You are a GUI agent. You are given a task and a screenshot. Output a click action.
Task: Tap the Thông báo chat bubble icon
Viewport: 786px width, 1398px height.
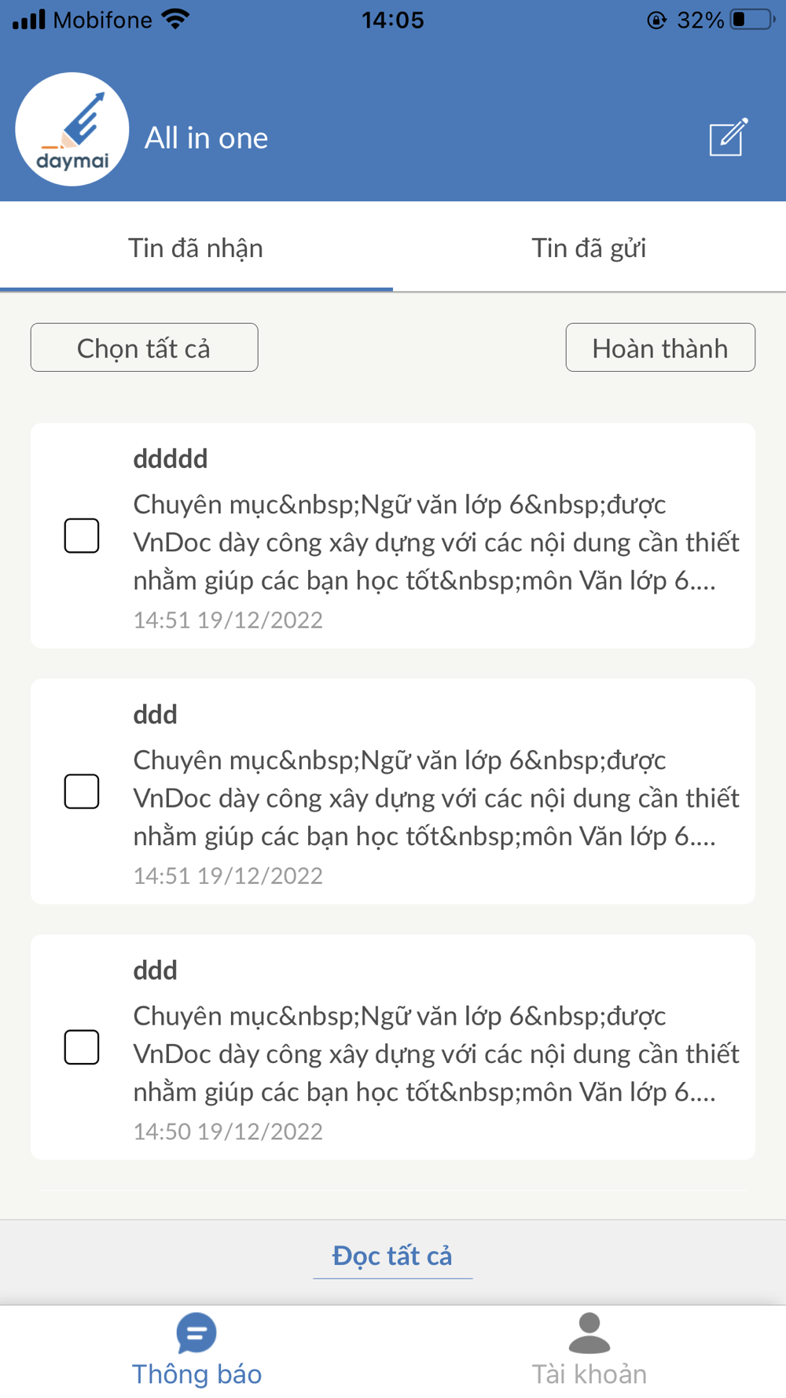[x=196, y=1332]
